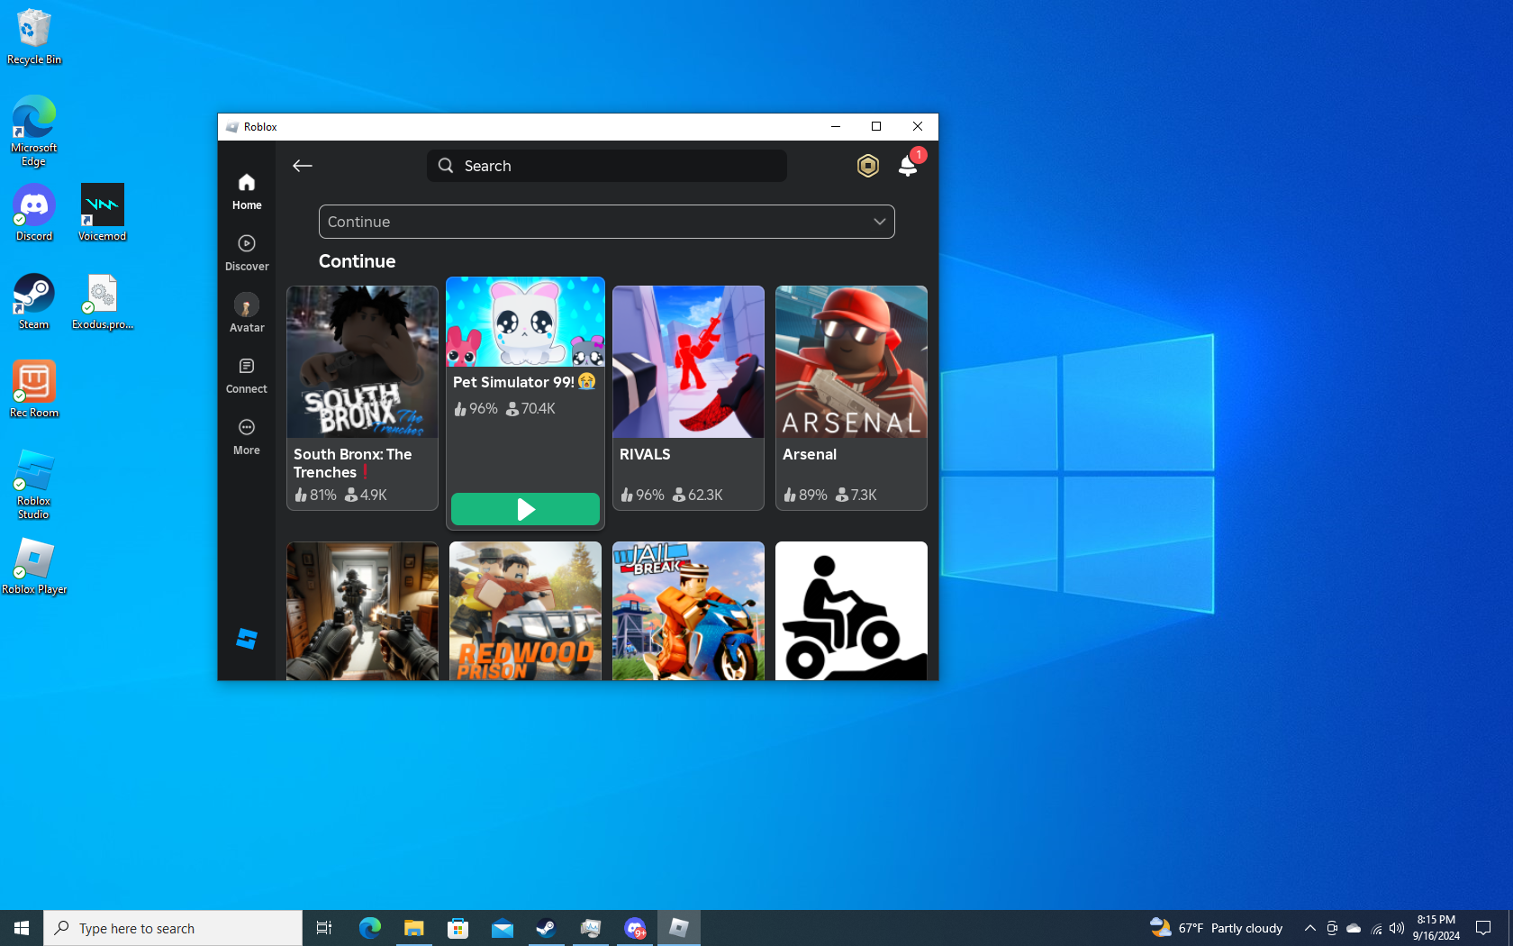
Task: Open Edge from the taskbar
Action: [x=369, y=928]
